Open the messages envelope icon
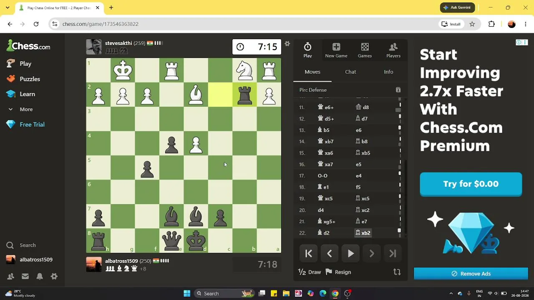 (25, 276)
